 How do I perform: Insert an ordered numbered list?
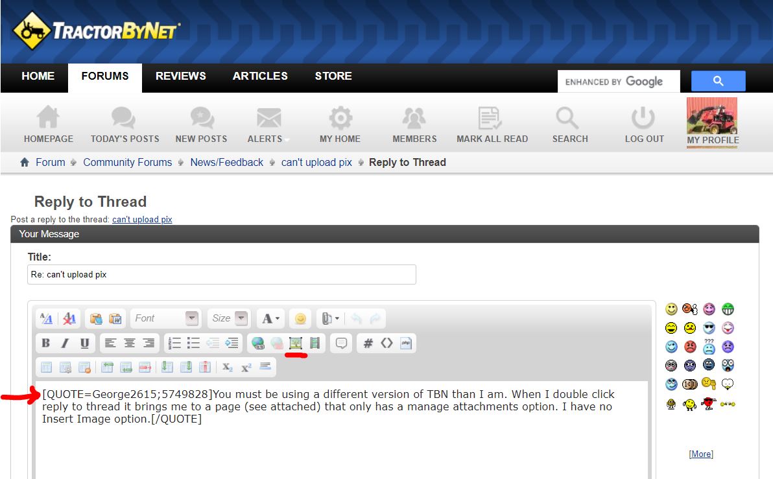[174, 343]
